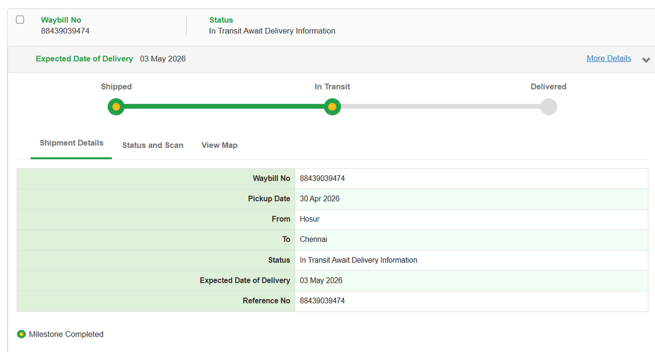Click the Pickup Date value 30 Apr 2026

(320, 199)
